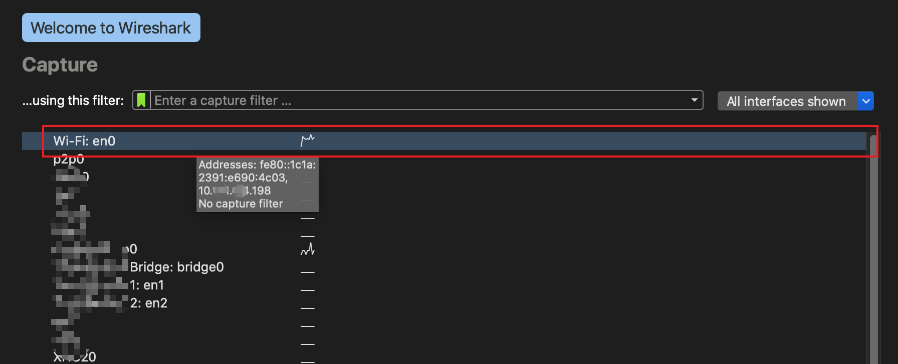The image size is (898, 364).
Task: Click the flat traffic line beside en1
Action: tap(307, 290)
